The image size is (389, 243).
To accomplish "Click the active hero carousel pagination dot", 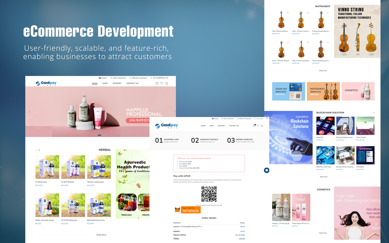I will [100, 135].
